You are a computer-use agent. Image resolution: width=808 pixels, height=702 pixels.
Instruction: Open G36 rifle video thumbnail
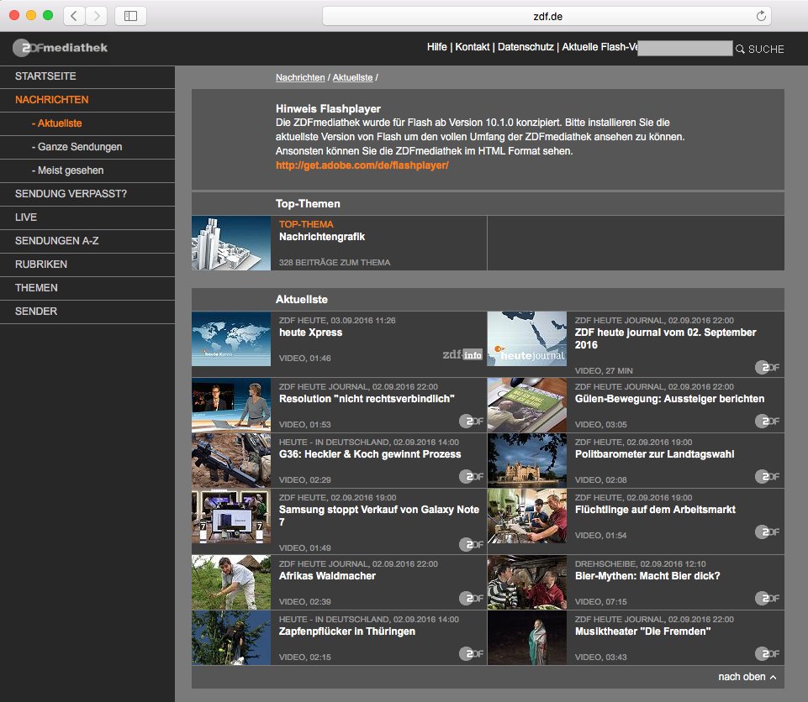(x=231, y=461)
